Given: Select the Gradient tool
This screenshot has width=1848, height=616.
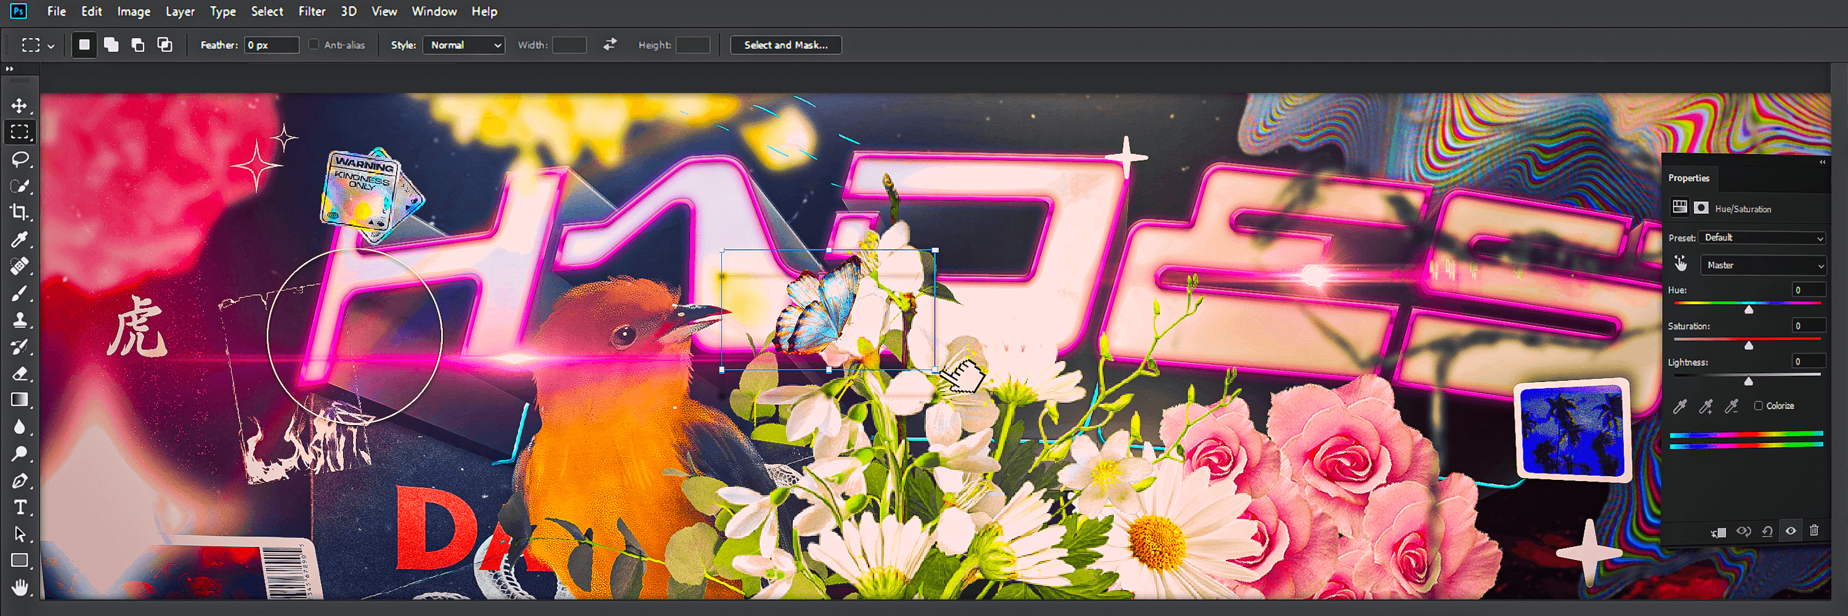Looking at the screenshot, I should [x=19, y=400].
